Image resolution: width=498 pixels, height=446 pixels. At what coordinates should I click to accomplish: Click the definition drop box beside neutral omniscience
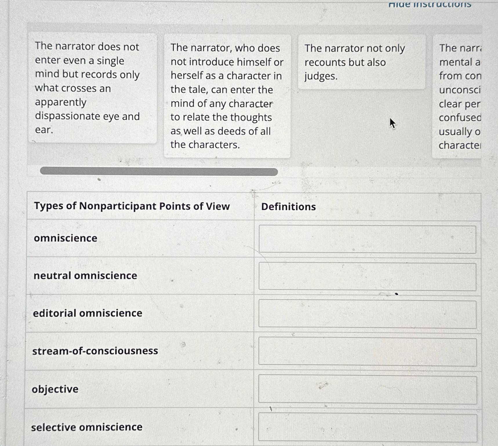(x=368, y=276)
